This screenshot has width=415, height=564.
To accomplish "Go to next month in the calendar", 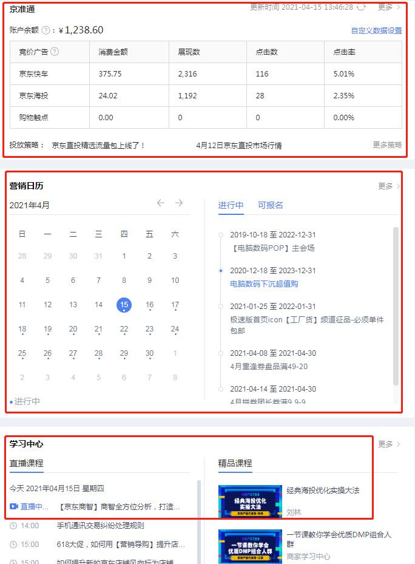I will pyautogui.click(x=179, y=203).
